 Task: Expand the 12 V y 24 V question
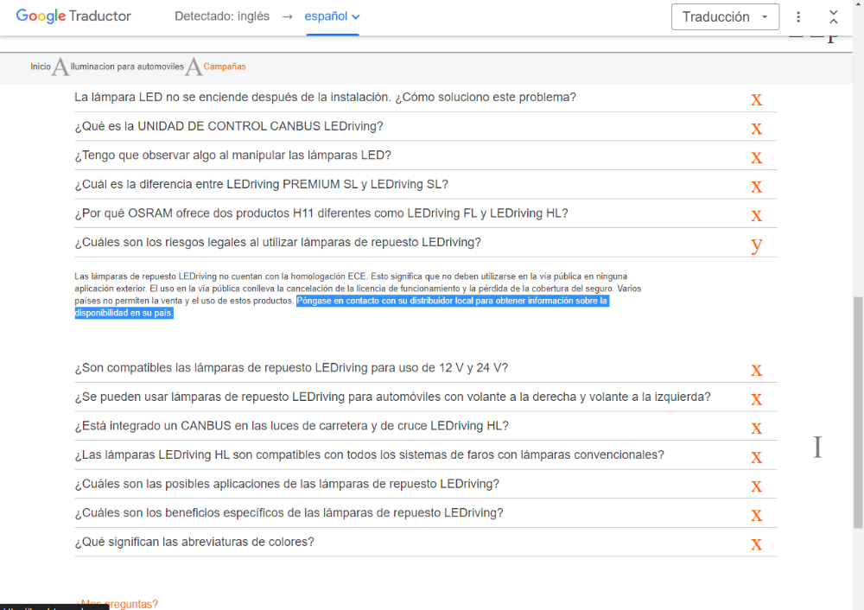(x=426, y=368)
